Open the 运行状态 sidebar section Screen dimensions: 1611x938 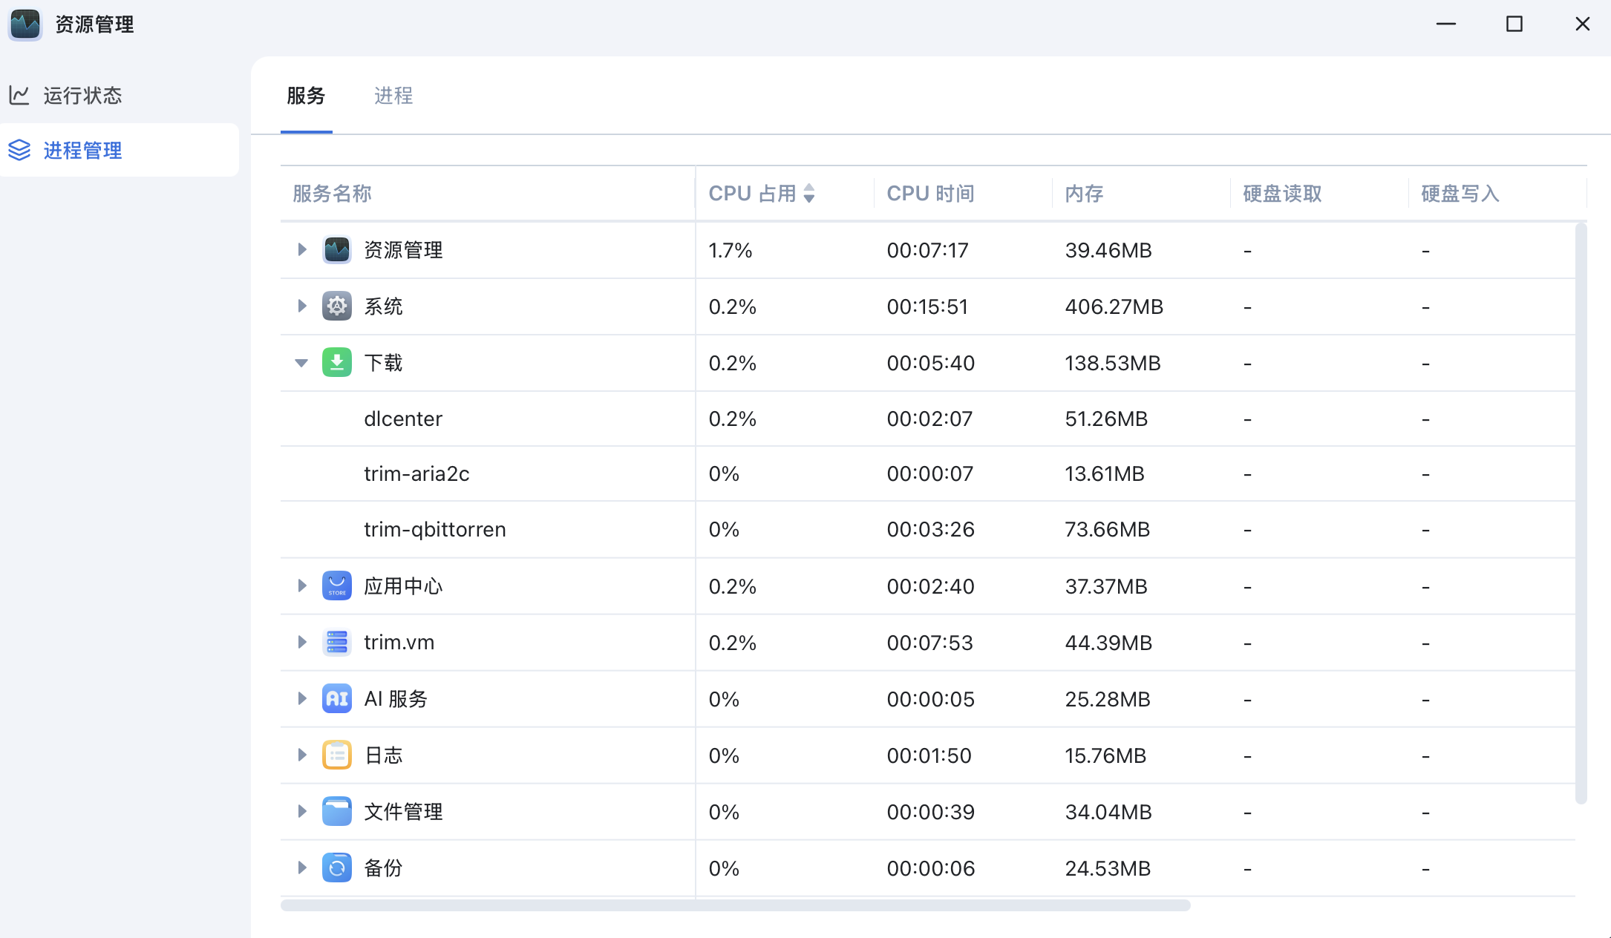83,95
